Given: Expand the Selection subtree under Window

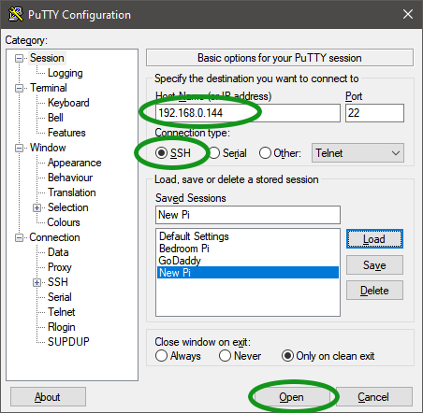Looking at the screenshot, I should point(36,207).
